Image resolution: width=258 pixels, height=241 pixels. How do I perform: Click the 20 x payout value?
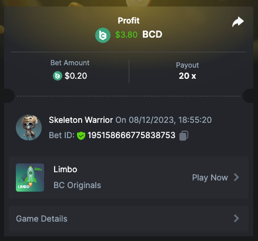tap(187, 76)
